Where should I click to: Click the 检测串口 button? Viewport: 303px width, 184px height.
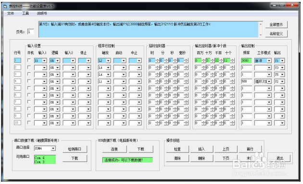[75, 149]
